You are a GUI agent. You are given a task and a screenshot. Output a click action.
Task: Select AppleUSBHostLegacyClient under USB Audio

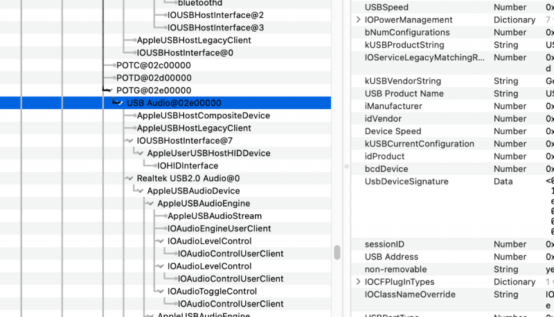194,128
